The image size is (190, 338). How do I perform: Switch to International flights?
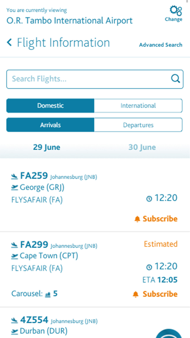(138, 106)
